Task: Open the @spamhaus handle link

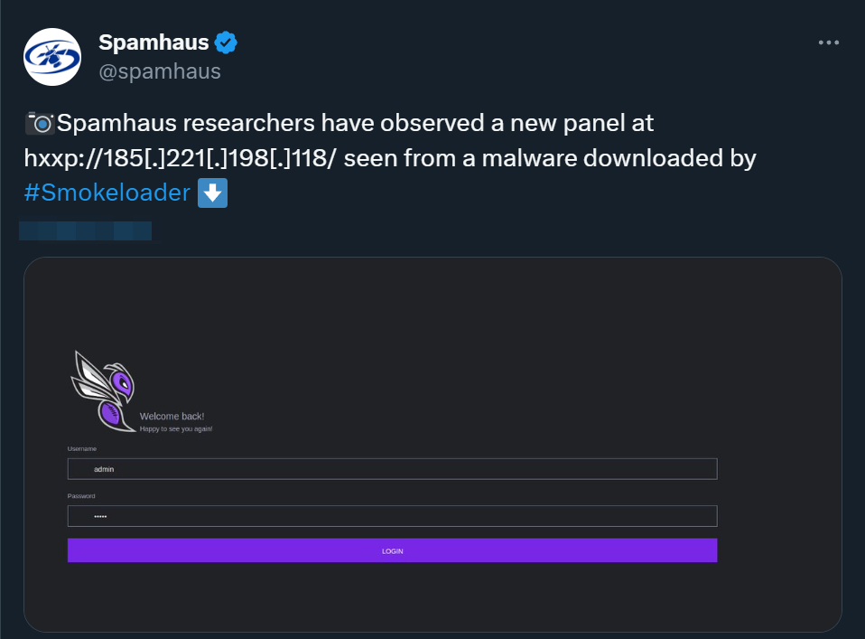Action: [x=159, y=71]
